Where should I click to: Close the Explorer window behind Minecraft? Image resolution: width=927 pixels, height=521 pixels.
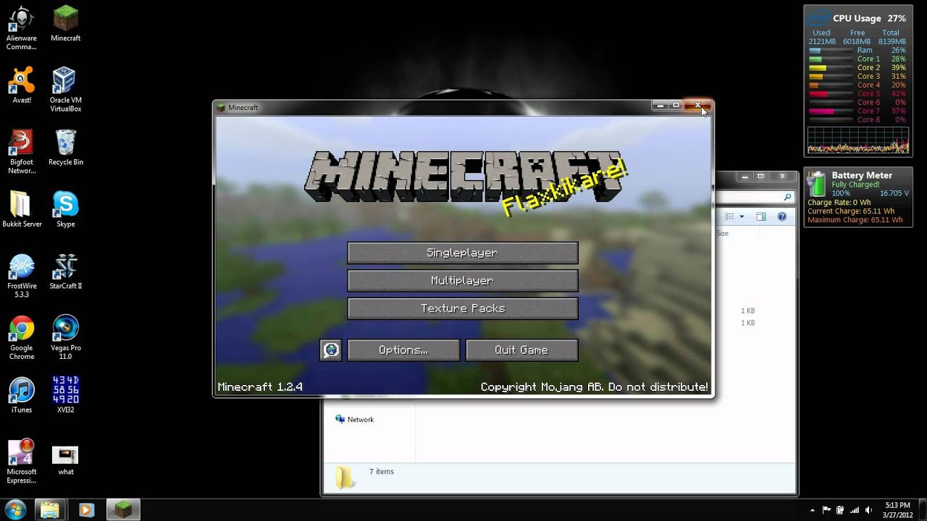(781, 177)
